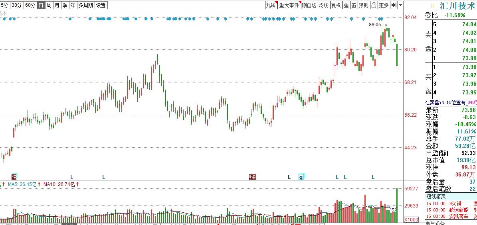Open the 更多 more tools menu
Viewport: 477px width, 225px height.
[x=384, y=5]
